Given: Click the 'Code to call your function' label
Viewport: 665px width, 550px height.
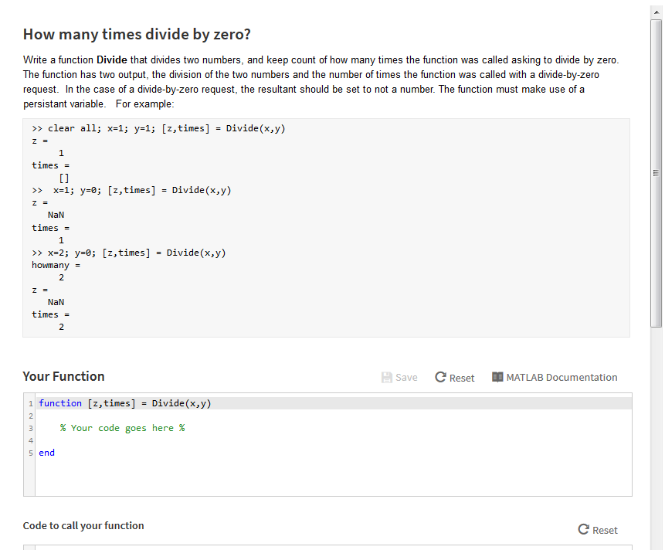Looking at the screenshot, I should tap(83, 526).
